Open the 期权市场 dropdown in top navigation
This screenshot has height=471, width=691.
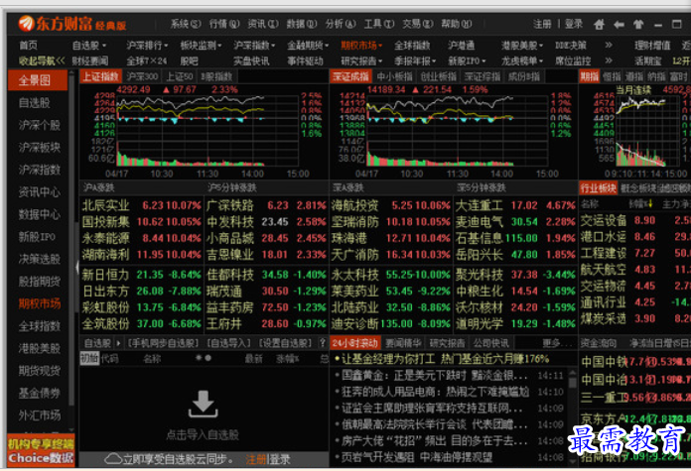[361, 45]
